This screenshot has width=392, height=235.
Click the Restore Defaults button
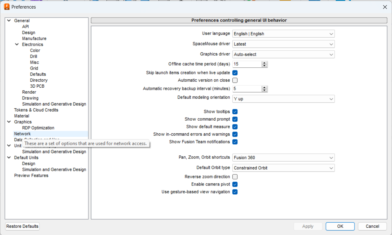click(22, 226)
